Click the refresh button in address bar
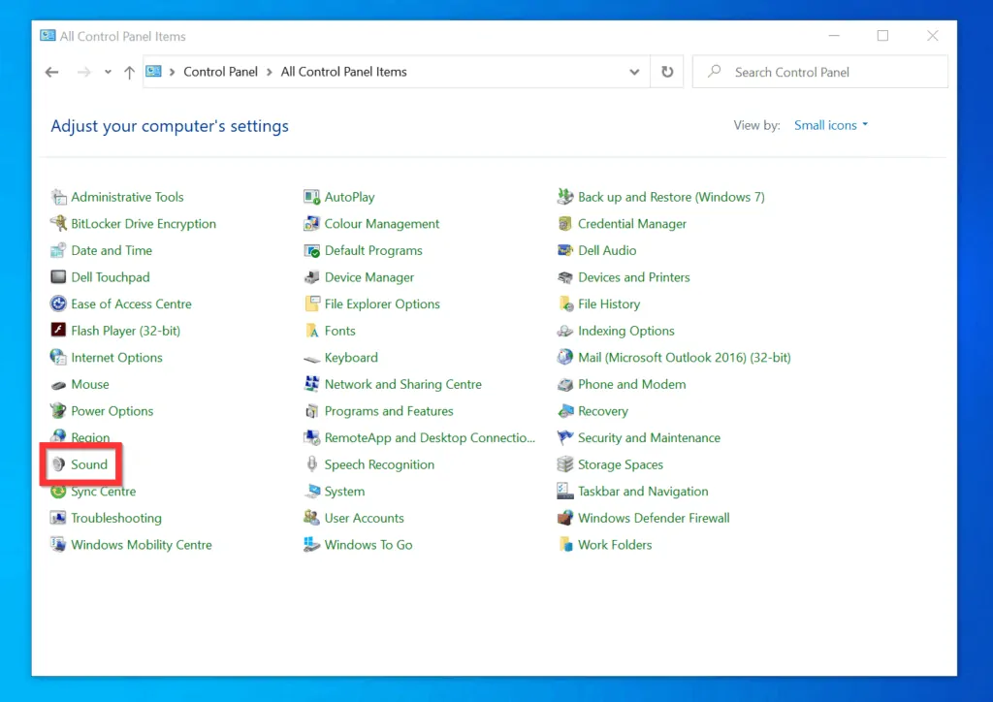 (x=667, y=71)
